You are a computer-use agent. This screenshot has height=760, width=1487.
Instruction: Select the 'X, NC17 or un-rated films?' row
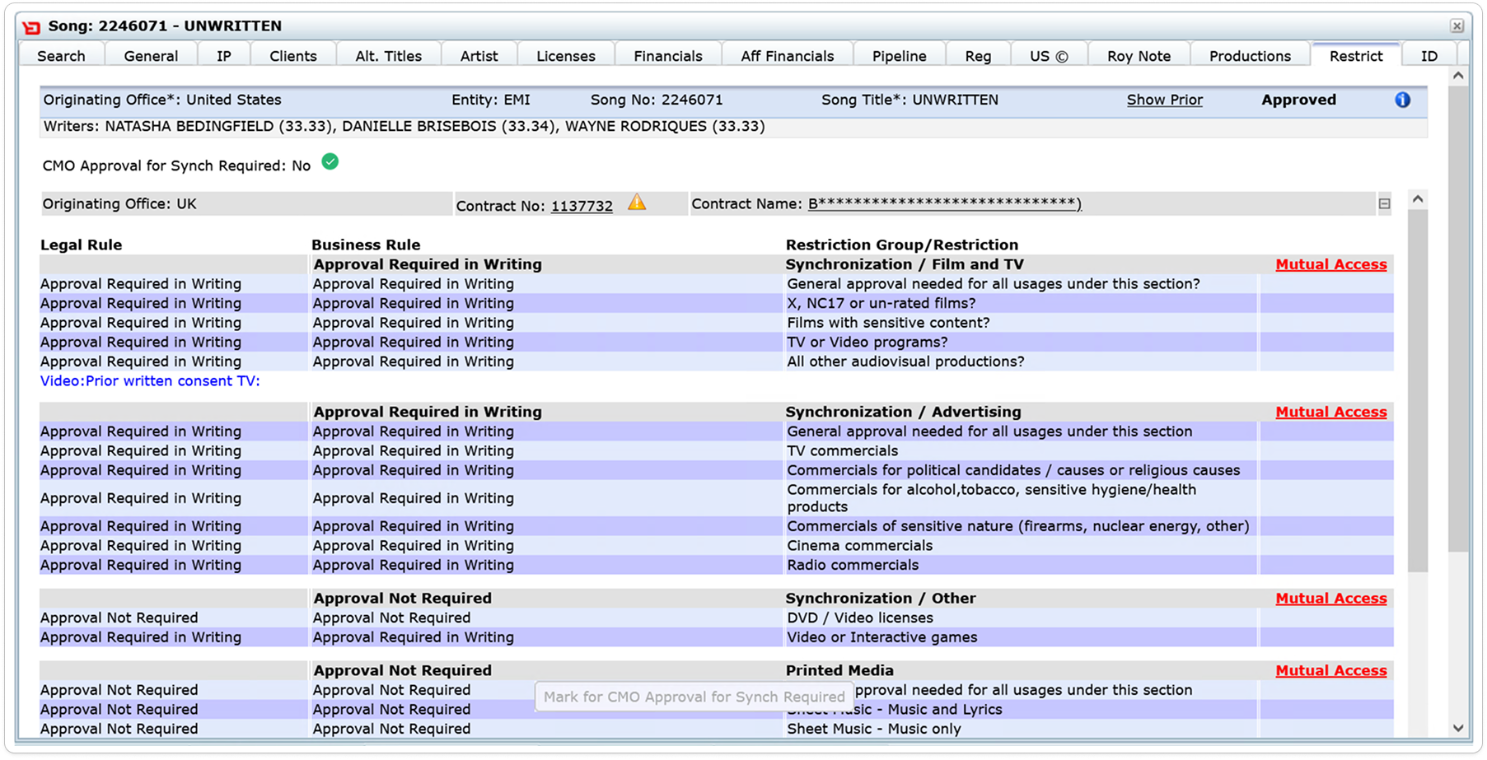717,303
